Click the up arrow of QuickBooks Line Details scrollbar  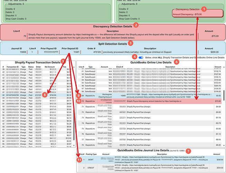click(224, 67)
